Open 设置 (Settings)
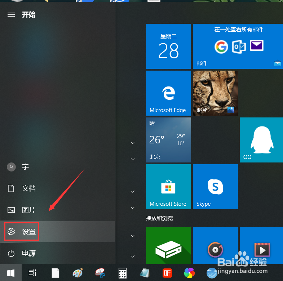This screenshot has height=281, width=283. coord(58,232)
